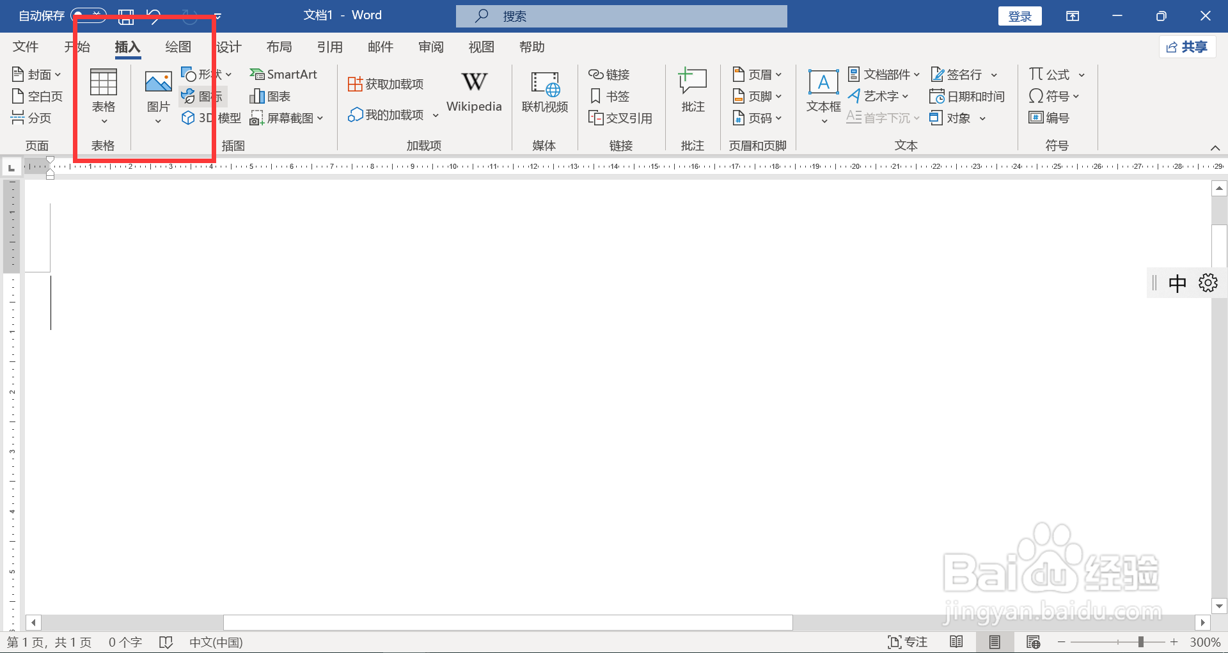Click the 0 个字 word count
This screenshot has width=1228, height=653.
125,642
